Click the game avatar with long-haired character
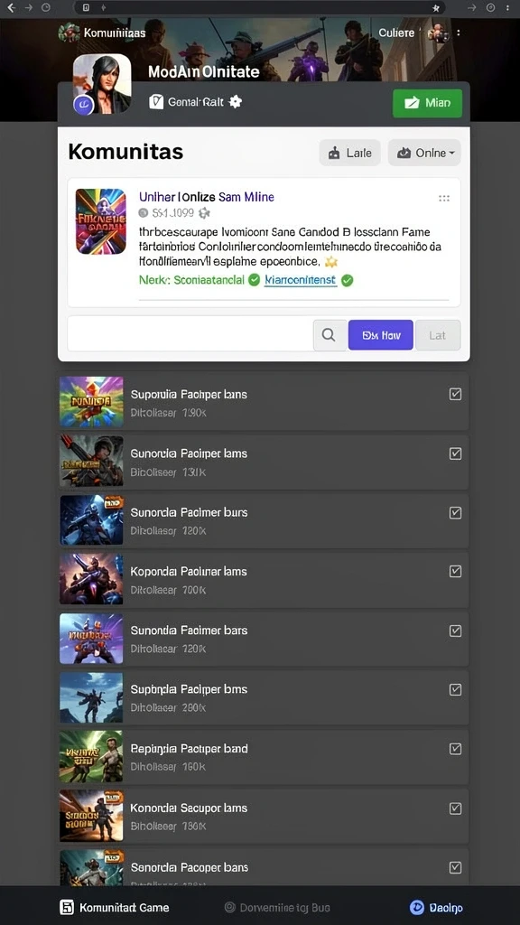Image resolution: width=520 pixels, height=925 pixels. pos(102,83)
